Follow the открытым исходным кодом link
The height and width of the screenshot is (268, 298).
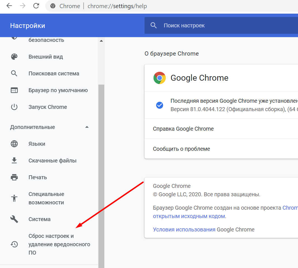tap(189, 216)
